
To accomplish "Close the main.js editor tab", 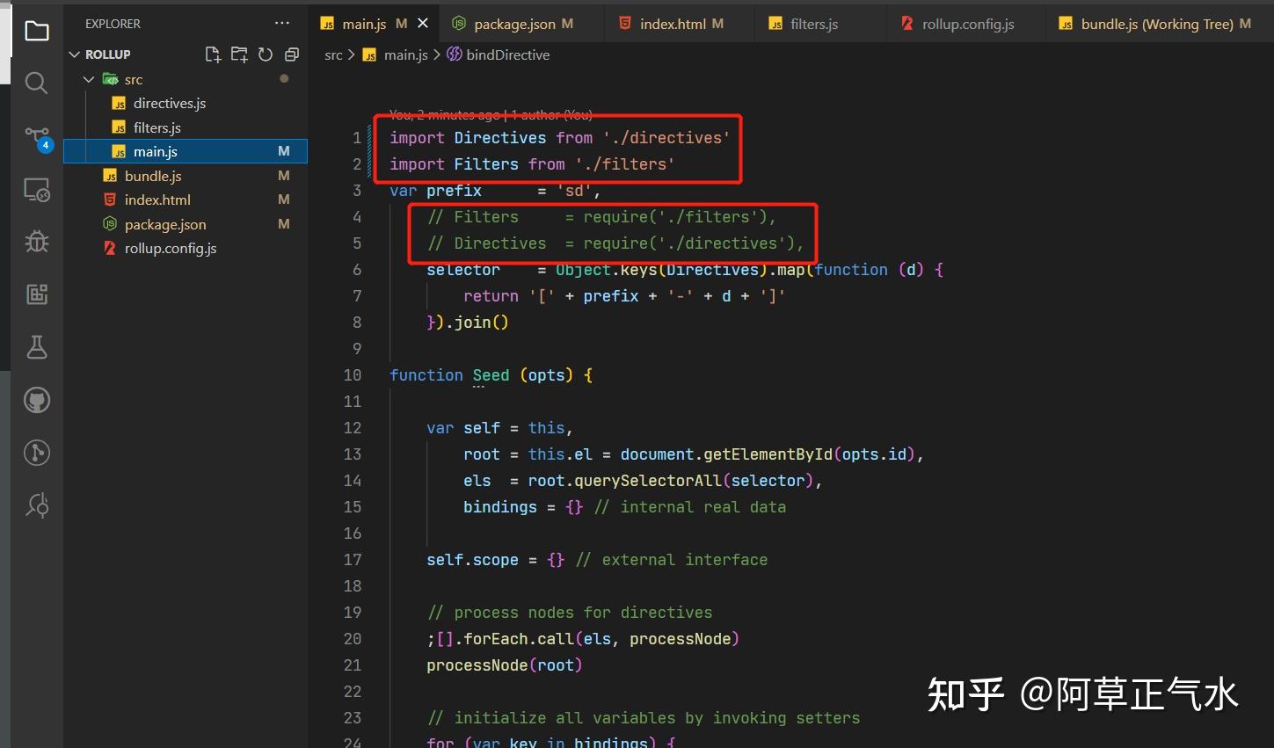I will 423,24.
